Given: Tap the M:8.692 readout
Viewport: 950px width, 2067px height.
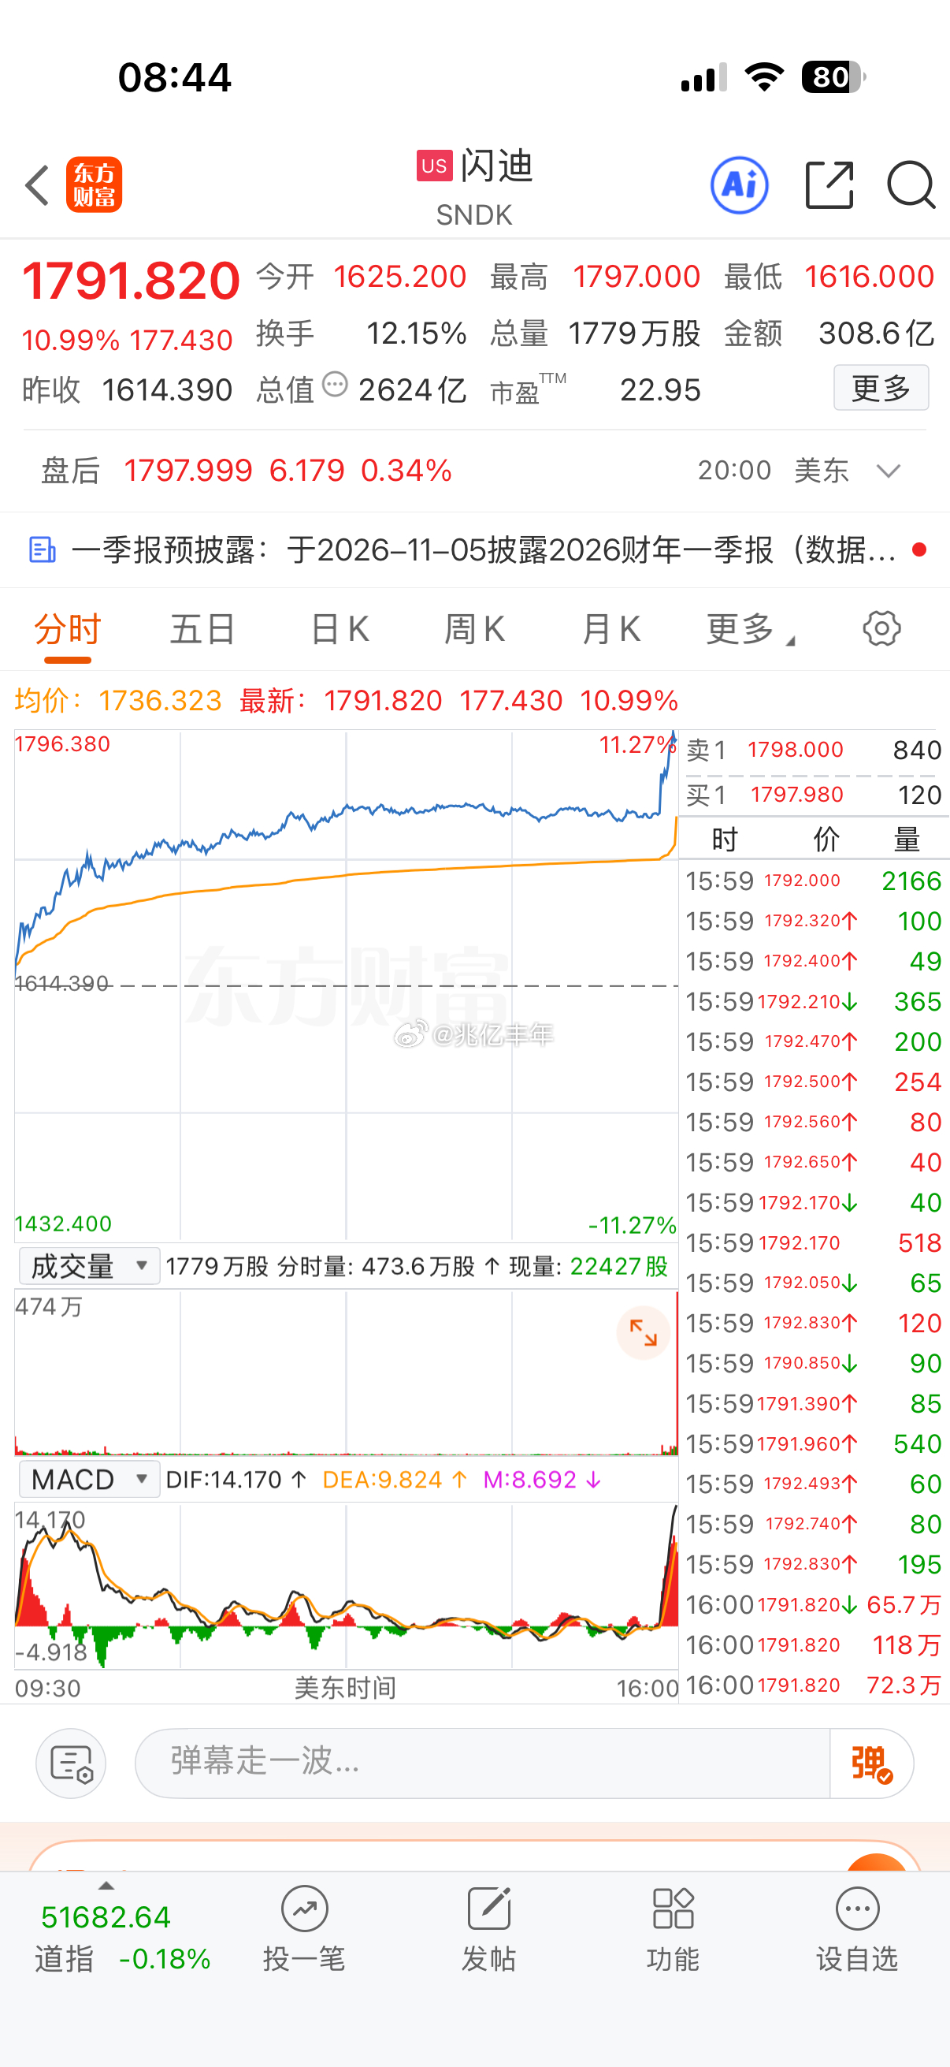Looking at the screenshot, I should pos(542,1480).
